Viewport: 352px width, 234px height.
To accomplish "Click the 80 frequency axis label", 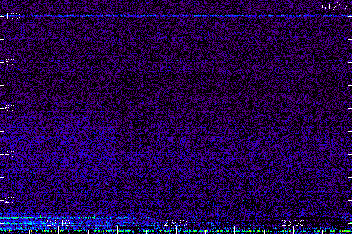I will [x=10, y=62].
